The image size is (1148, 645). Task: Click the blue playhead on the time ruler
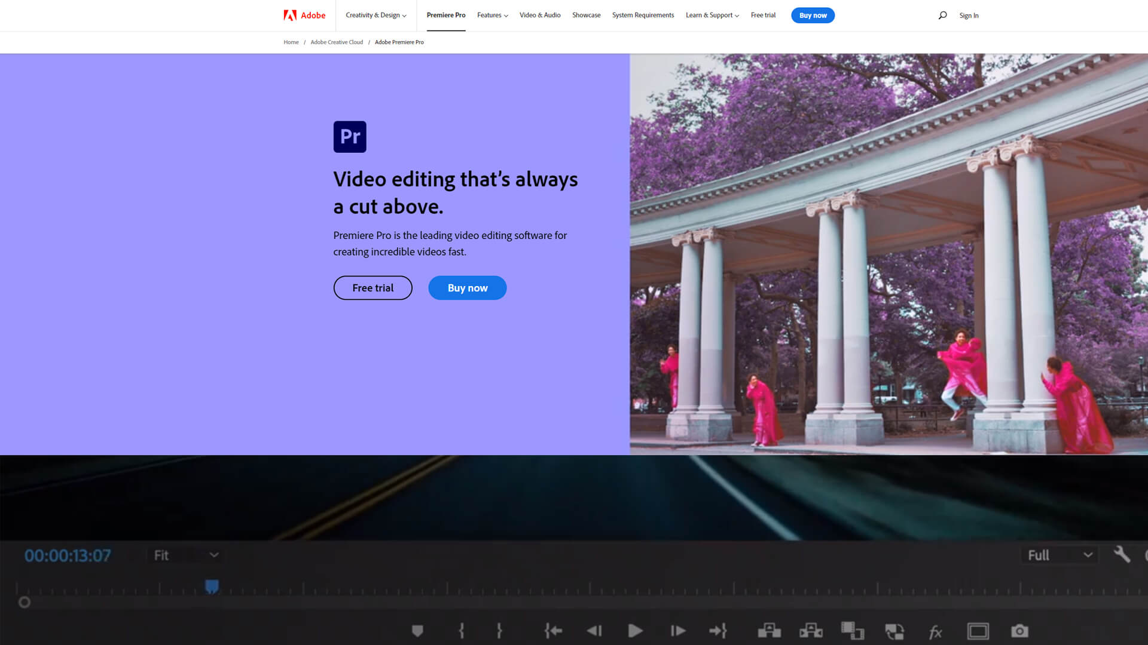click(x=212, y=586)
